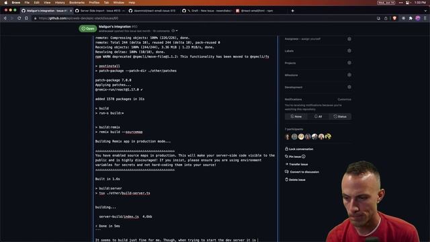The image size is (430, 242).
Task: Reload the page with the refresh icon
Action: click(19, 18)
